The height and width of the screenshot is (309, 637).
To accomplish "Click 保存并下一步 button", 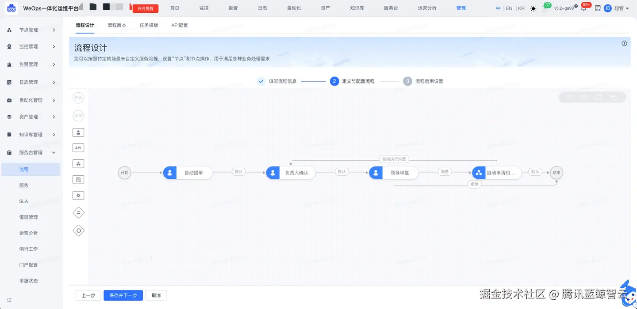I will click(x=123, y=295).
